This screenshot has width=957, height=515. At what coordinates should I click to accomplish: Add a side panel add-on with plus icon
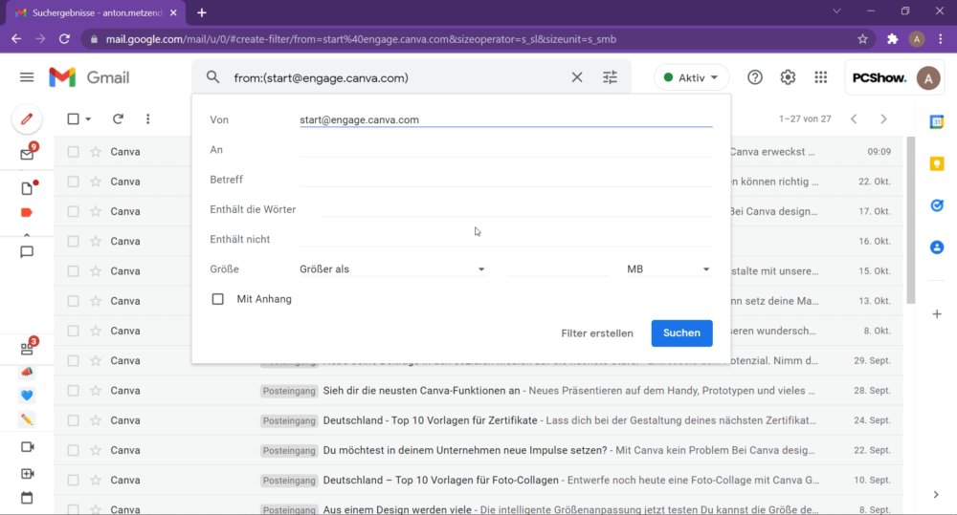(937, 314)
